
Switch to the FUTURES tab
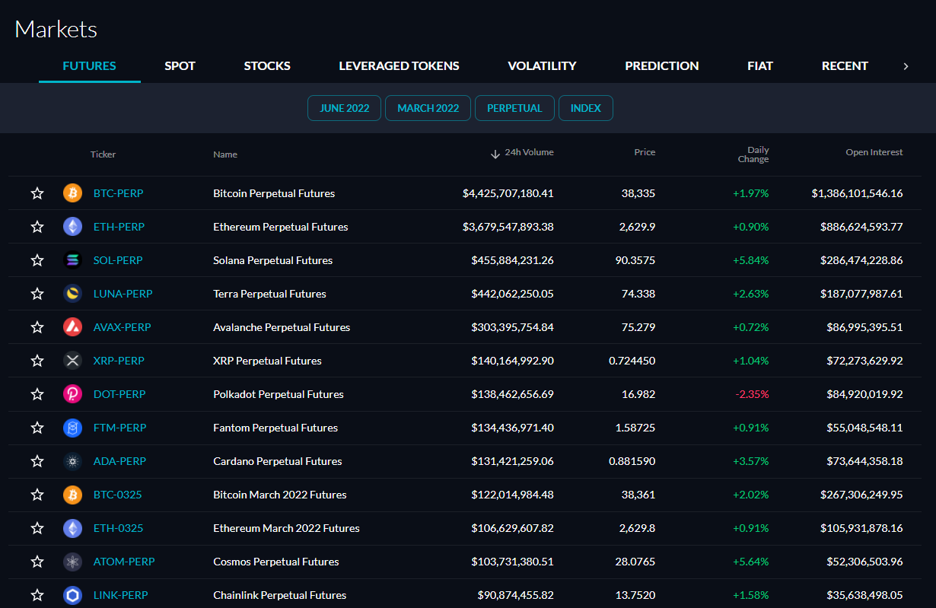89,65
